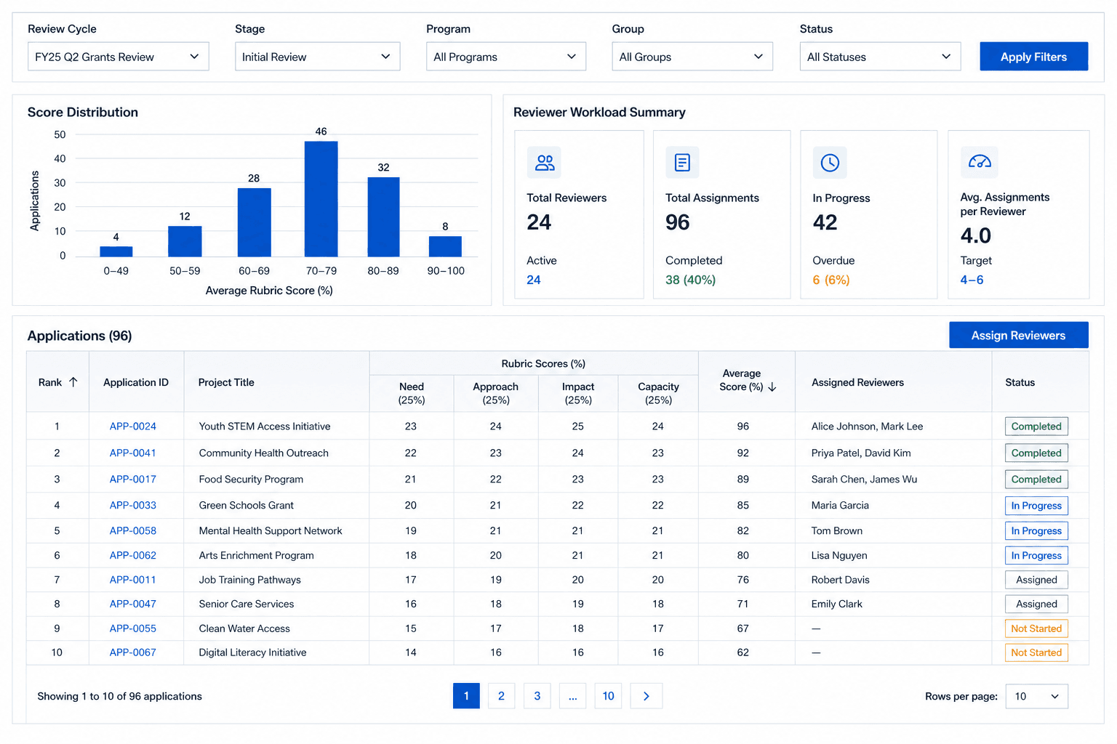Screen dimensions: 1117x744
Task: Jump to page 10
Action: pos(608,696)
